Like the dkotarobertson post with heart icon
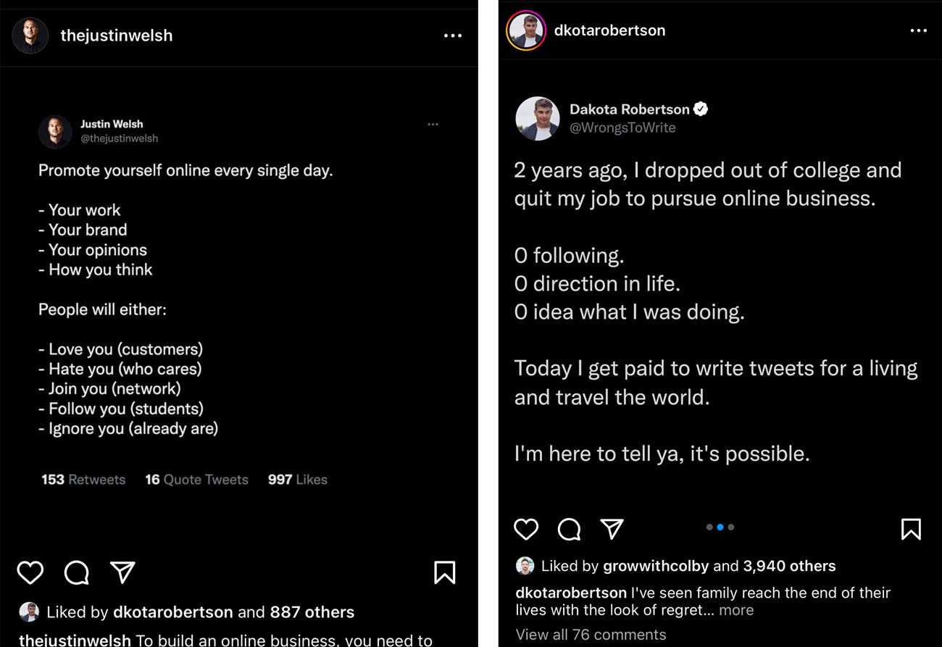Viewport: 942px width, 647px height. tap(526, 529)
